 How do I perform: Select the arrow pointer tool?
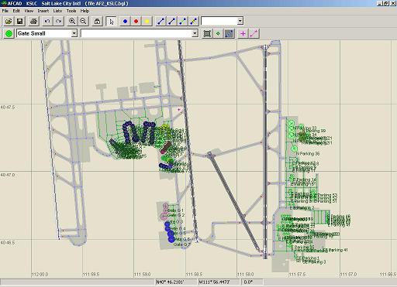point(111,21)
